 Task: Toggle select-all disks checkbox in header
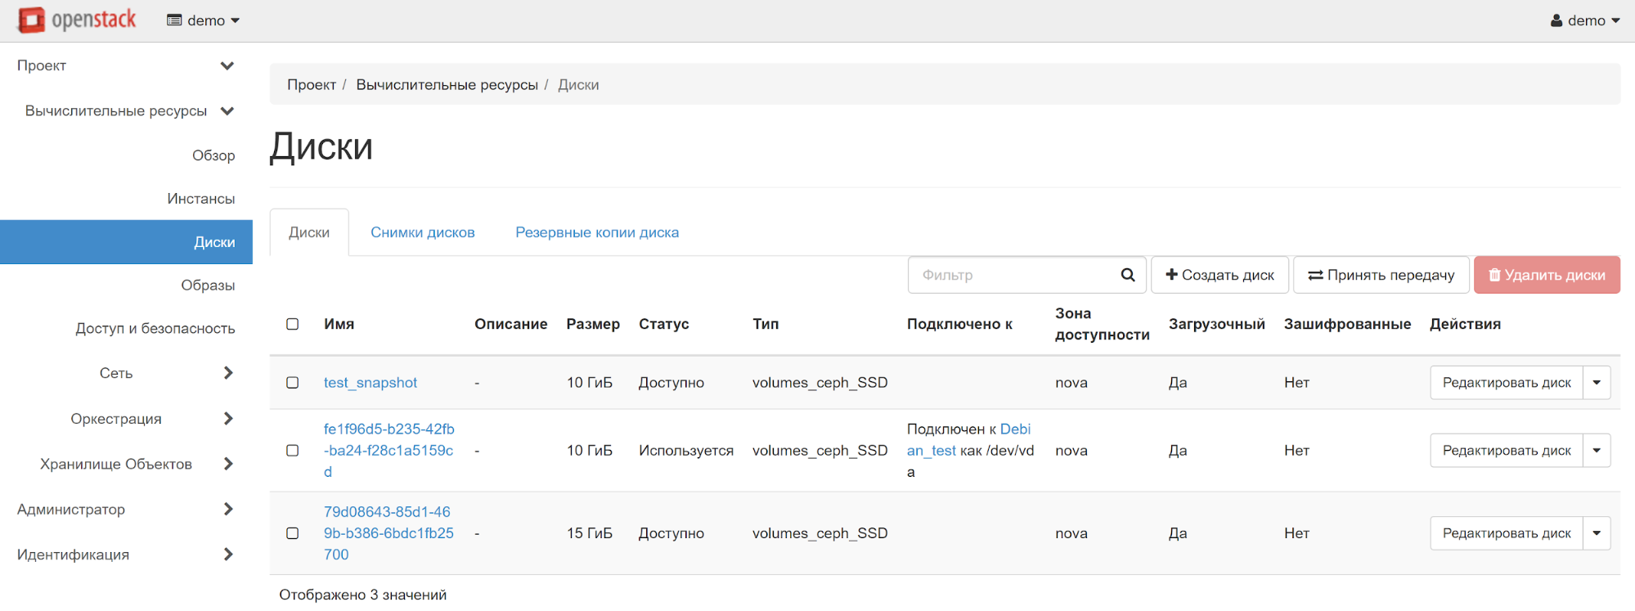[293, 324]
